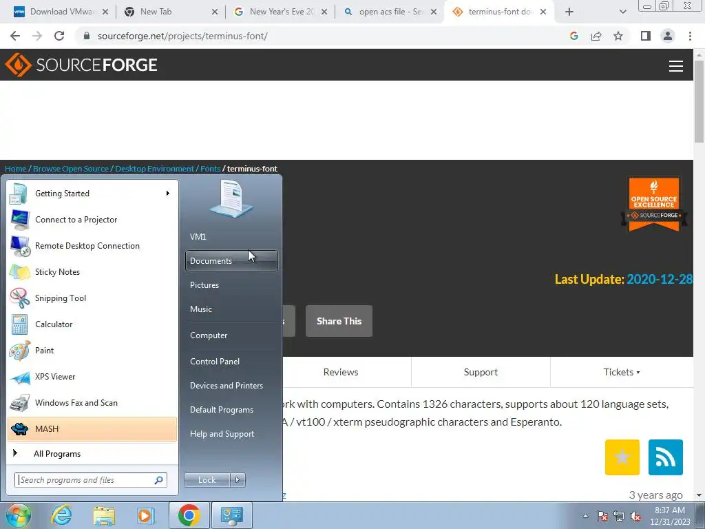Open Internet Explorer from taskbar

click(x=61, y=515)
